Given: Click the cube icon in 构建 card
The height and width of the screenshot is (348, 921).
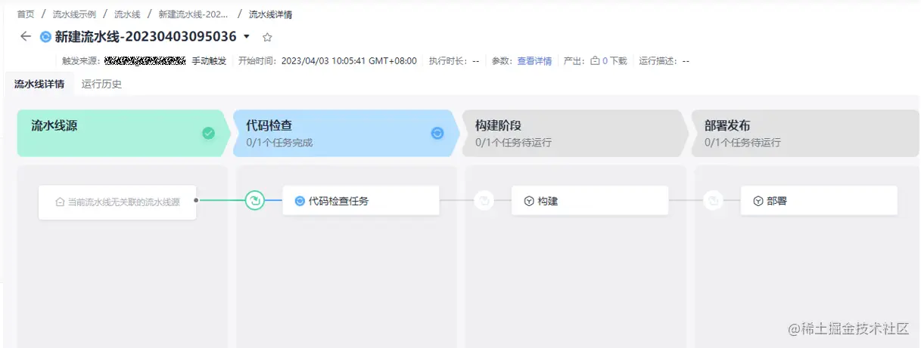Looking at the screenshot, I should pos(529,202).
